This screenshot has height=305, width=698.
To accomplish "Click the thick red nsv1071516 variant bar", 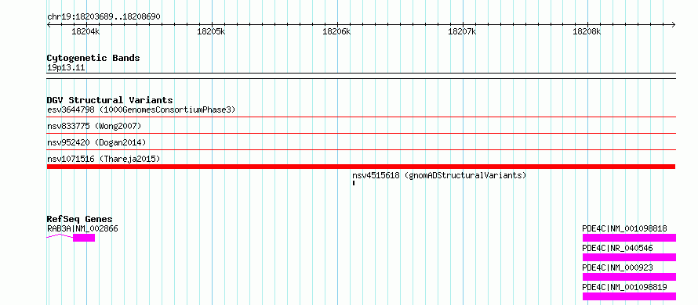I will point(361,167).
